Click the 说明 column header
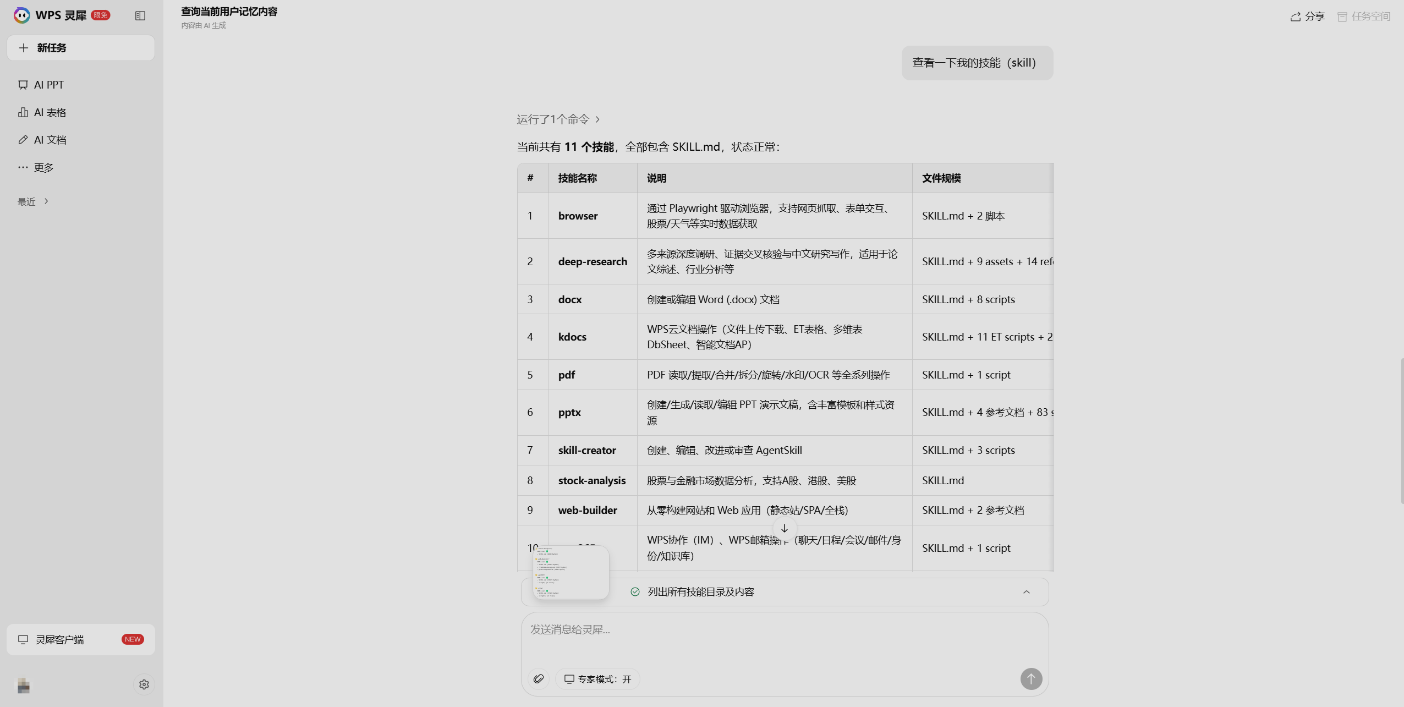1404x707 pixels. coord(775,178)
